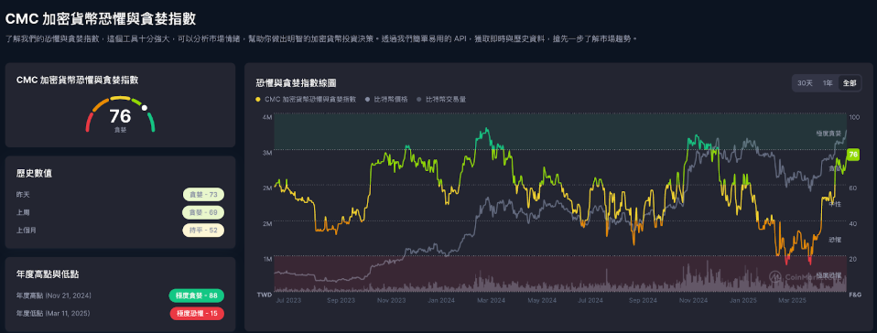The image size is (877, 333).
Task: Switch chart range to 30天
Action: click(x=805, y=83)
